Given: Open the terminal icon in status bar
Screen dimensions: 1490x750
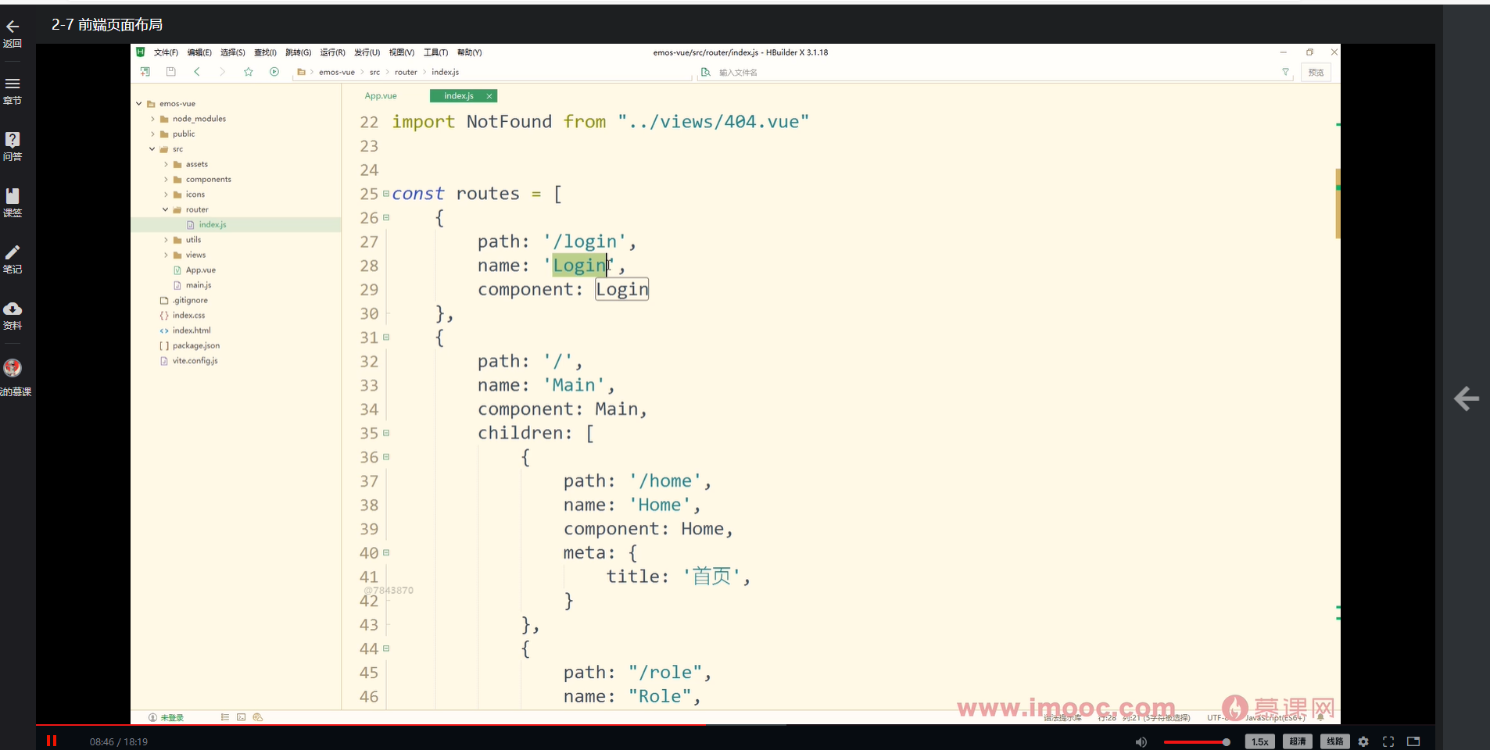Looking at the screenshot, I should pos(242,717).
